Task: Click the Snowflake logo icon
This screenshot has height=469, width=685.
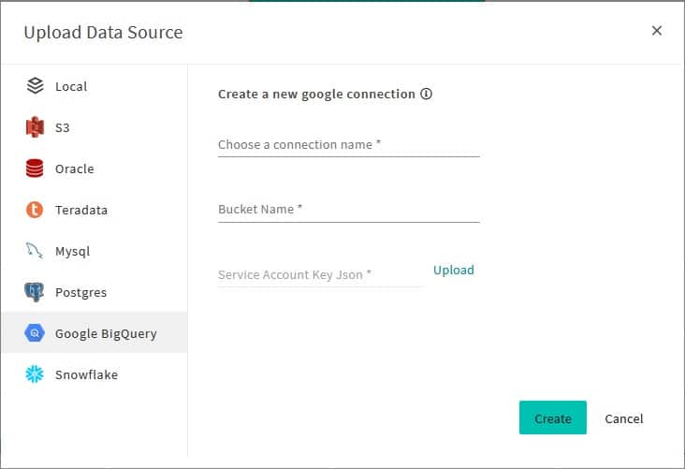Action: click(x=35, y=374)
